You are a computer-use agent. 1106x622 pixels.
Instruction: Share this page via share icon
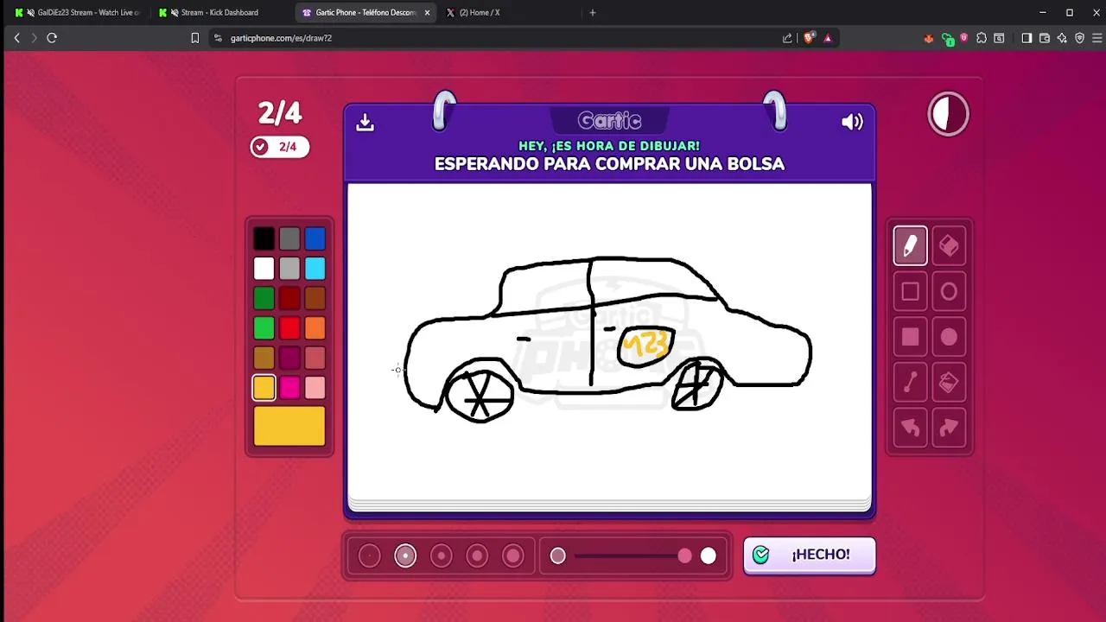tap(787, 38)
